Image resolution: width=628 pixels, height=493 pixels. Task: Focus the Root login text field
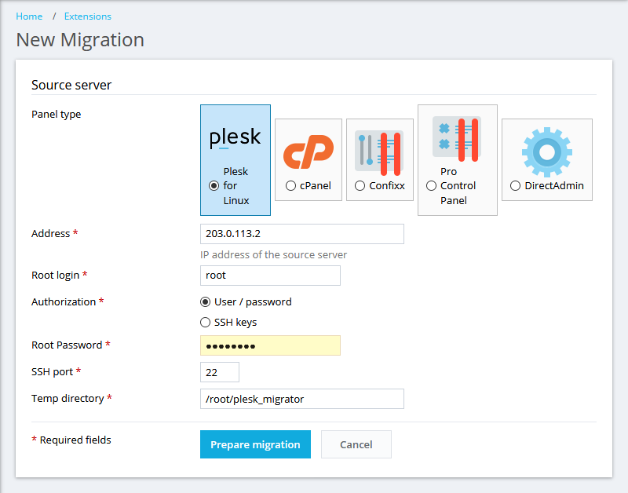(270, 276)
